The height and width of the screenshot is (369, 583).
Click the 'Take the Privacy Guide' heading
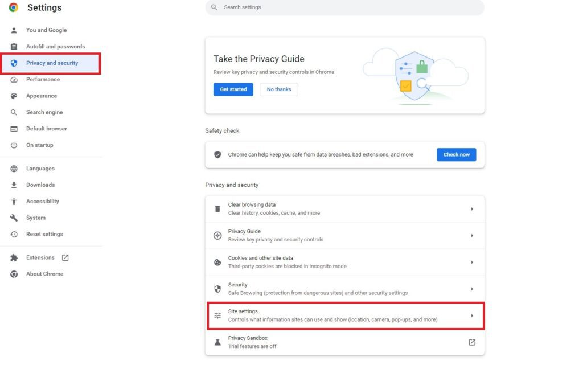(259, 59)
